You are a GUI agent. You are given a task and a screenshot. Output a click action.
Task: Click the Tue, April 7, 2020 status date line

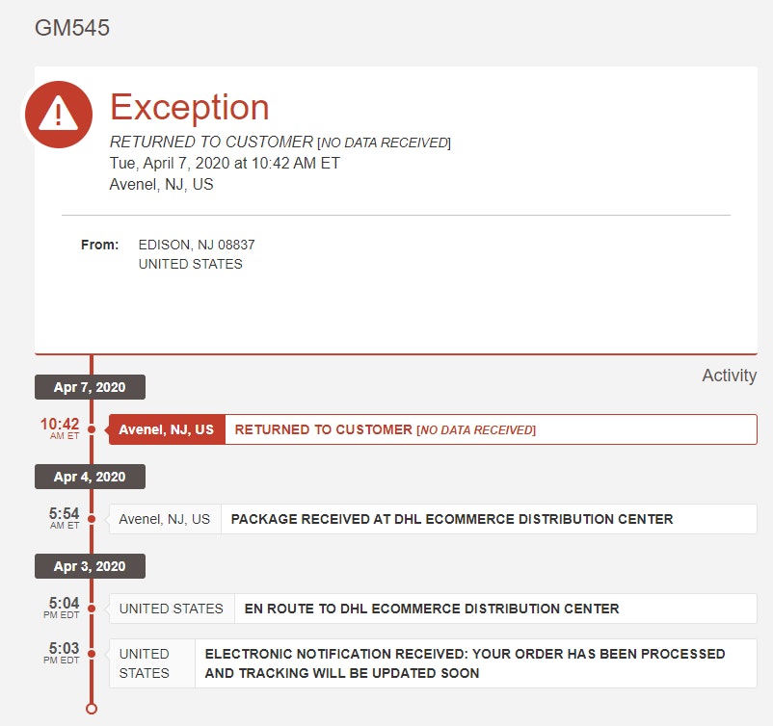pyautogui.click(x=225, y=163)
